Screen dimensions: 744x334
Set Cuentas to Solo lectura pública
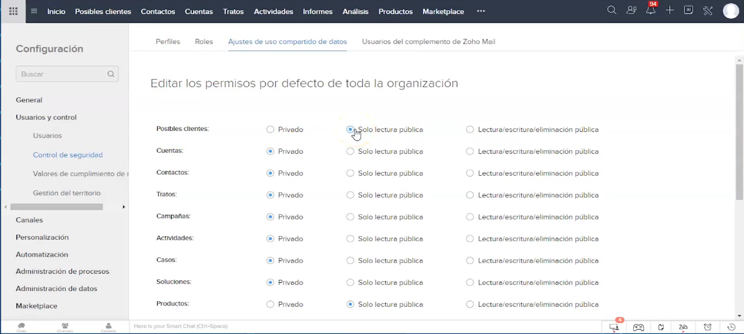coord(350,151)
